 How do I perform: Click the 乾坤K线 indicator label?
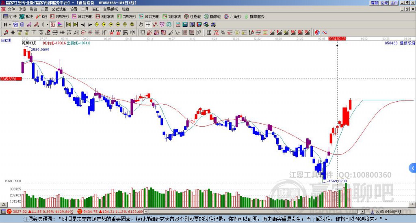[29, 43]
